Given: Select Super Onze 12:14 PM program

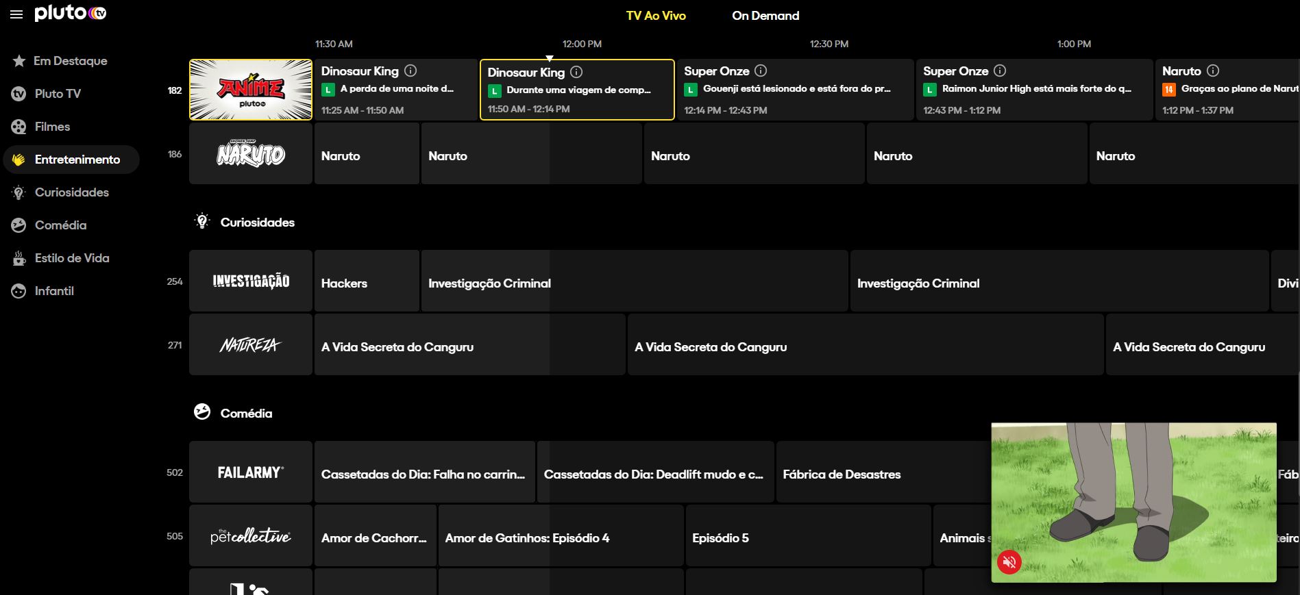Looking at the screenshot, I should pyautogui.click(x=796, y=90).
